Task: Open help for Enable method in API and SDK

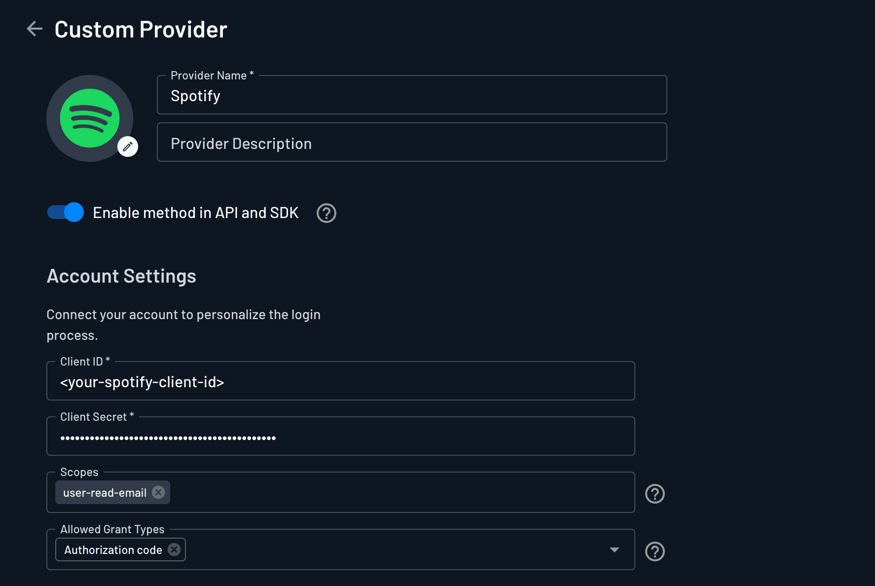Action: coord(326,213)
